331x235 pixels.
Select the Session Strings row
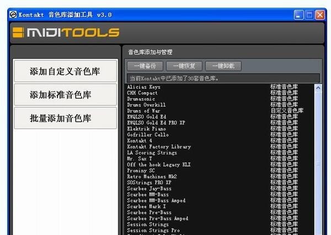click(x=220, y=225)
